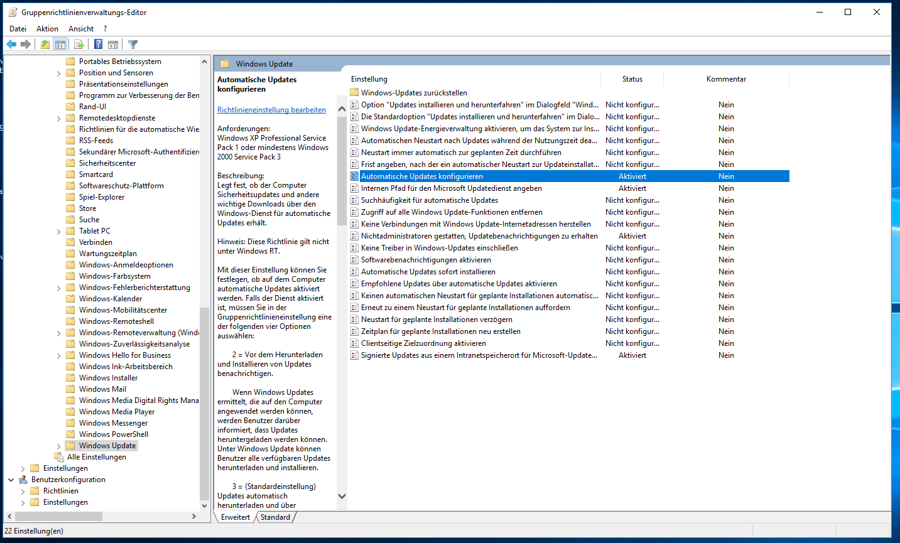This screenshot has width=900, height=543.
Task: Click tree horizontal scrollbar right arrow
Action: pos(194,516)
